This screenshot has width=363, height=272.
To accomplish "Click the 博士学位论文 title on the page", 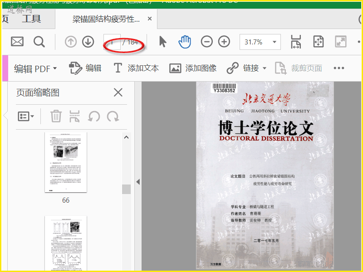I will (266, 128).
